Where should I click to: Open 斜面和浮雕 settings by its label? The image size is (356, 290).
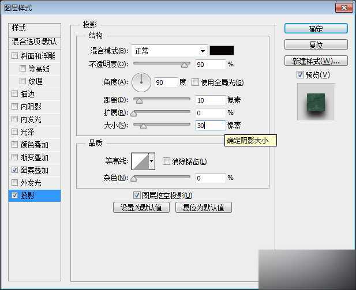[x=38, y=56]
